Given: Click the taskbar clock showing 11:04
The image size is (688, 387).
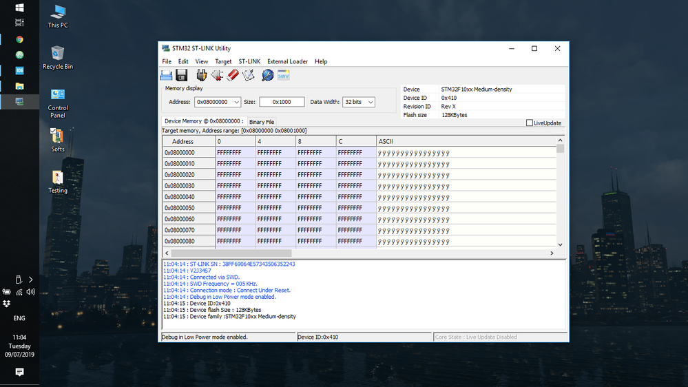Looking at the screenshot, I should 19,337.
